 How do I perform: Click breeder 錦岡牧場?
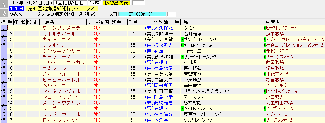275,63
